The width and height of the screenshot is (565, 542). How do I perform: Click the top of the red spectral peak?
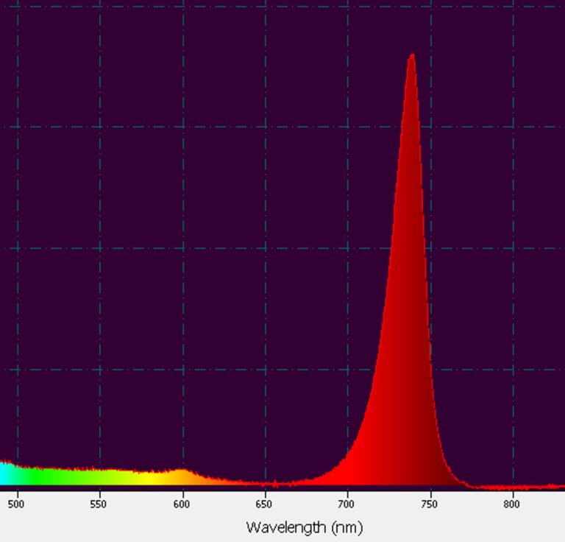point(412,56)
